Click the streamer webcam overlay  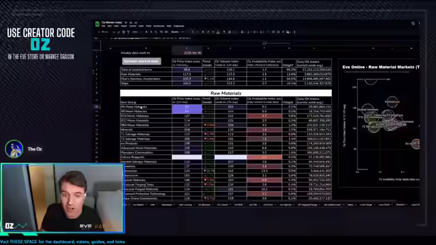click(x=63, y=198)
